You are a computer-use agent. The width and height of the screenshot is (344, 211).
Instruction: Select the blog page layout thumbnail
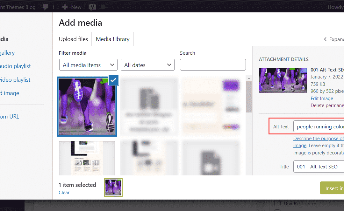point(87,158)
